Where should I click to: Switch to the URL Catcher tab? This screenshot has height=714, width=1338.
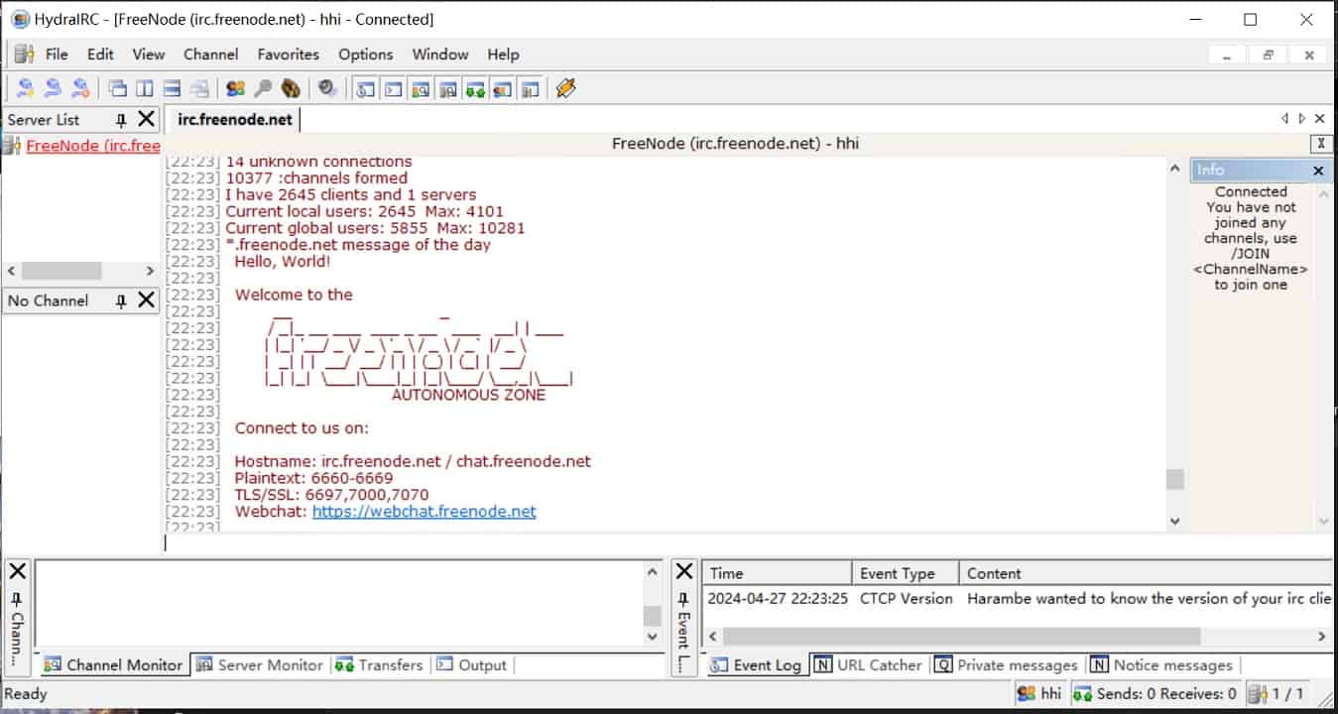tap(869, 665)
